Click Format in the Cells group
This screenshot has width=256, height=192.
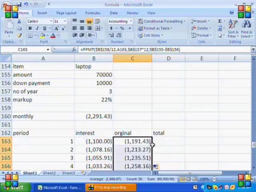point(202,35)
